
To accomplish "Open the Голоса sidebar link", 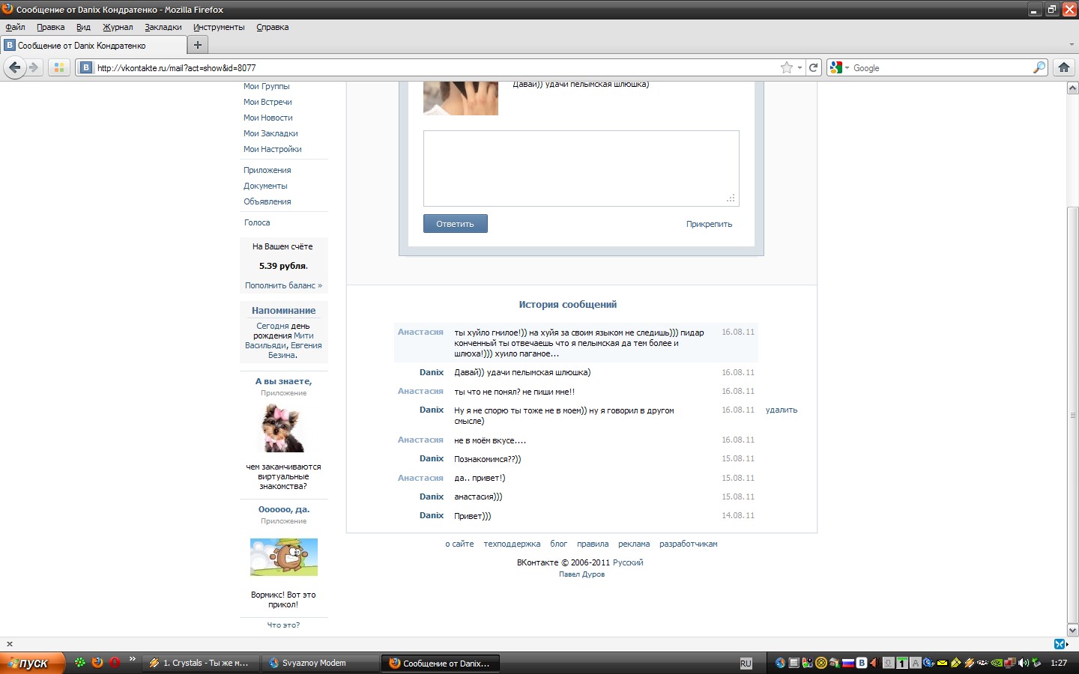I will (257, 222).
